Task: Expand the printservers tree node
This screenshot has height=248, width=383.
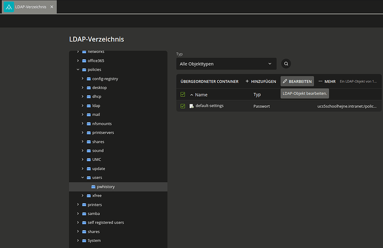Action: (x=83, y=132)
